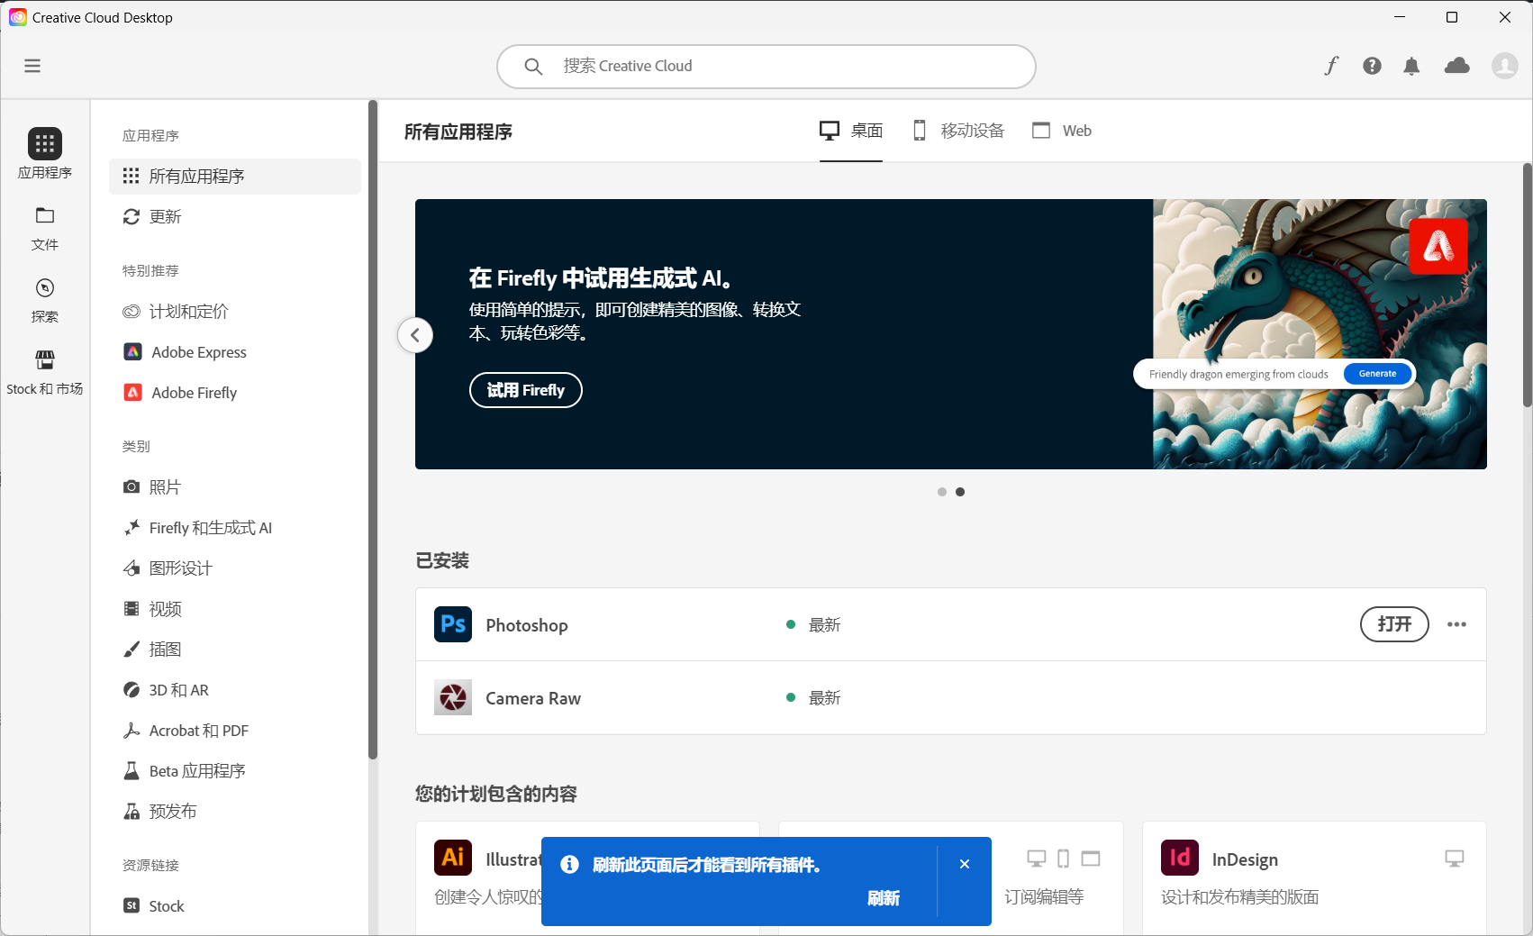Select 应用程序 in left rail
Image resolution: width=1533 pixels, height=936 pixels.
coord(45,154)
